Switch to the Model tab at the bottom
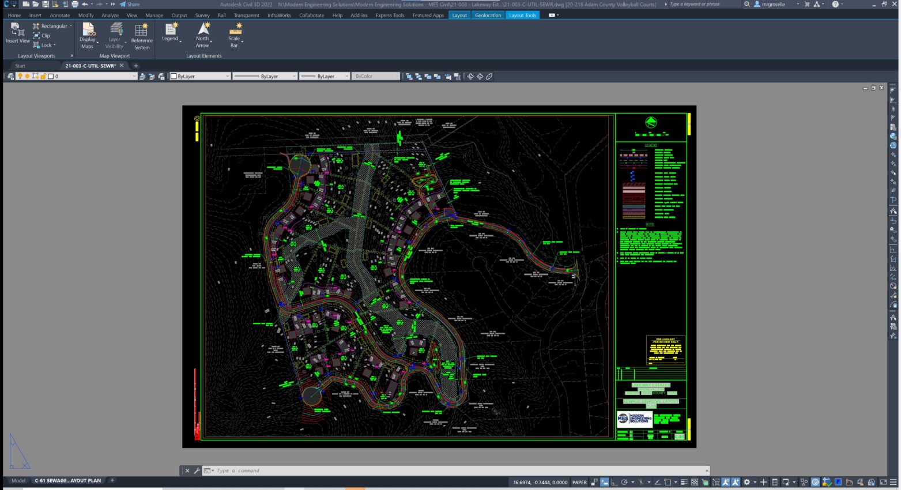 click(x=18, y=480)
